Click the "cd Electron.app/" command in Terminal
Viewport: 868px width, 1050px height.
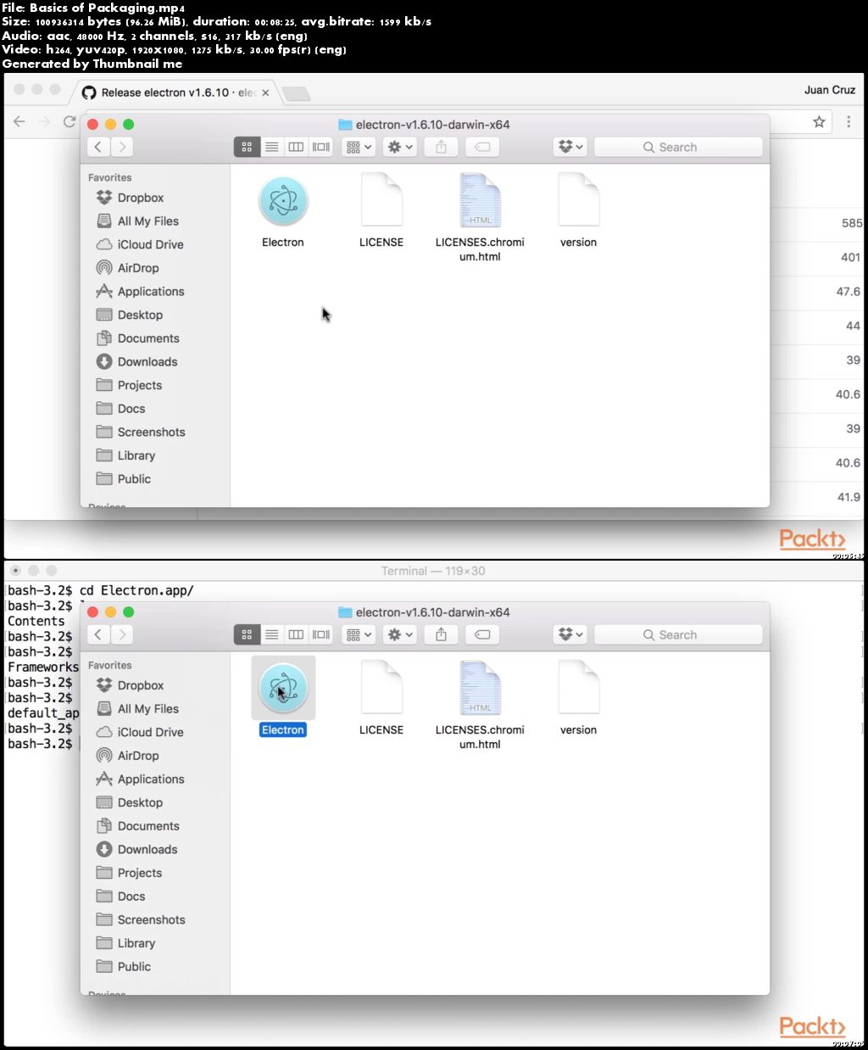[x=136, y=590]
